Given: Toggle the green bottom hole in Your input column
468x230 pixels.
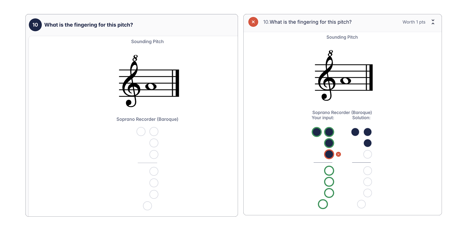Looking at the screenshot, I should tap(323, 204).
